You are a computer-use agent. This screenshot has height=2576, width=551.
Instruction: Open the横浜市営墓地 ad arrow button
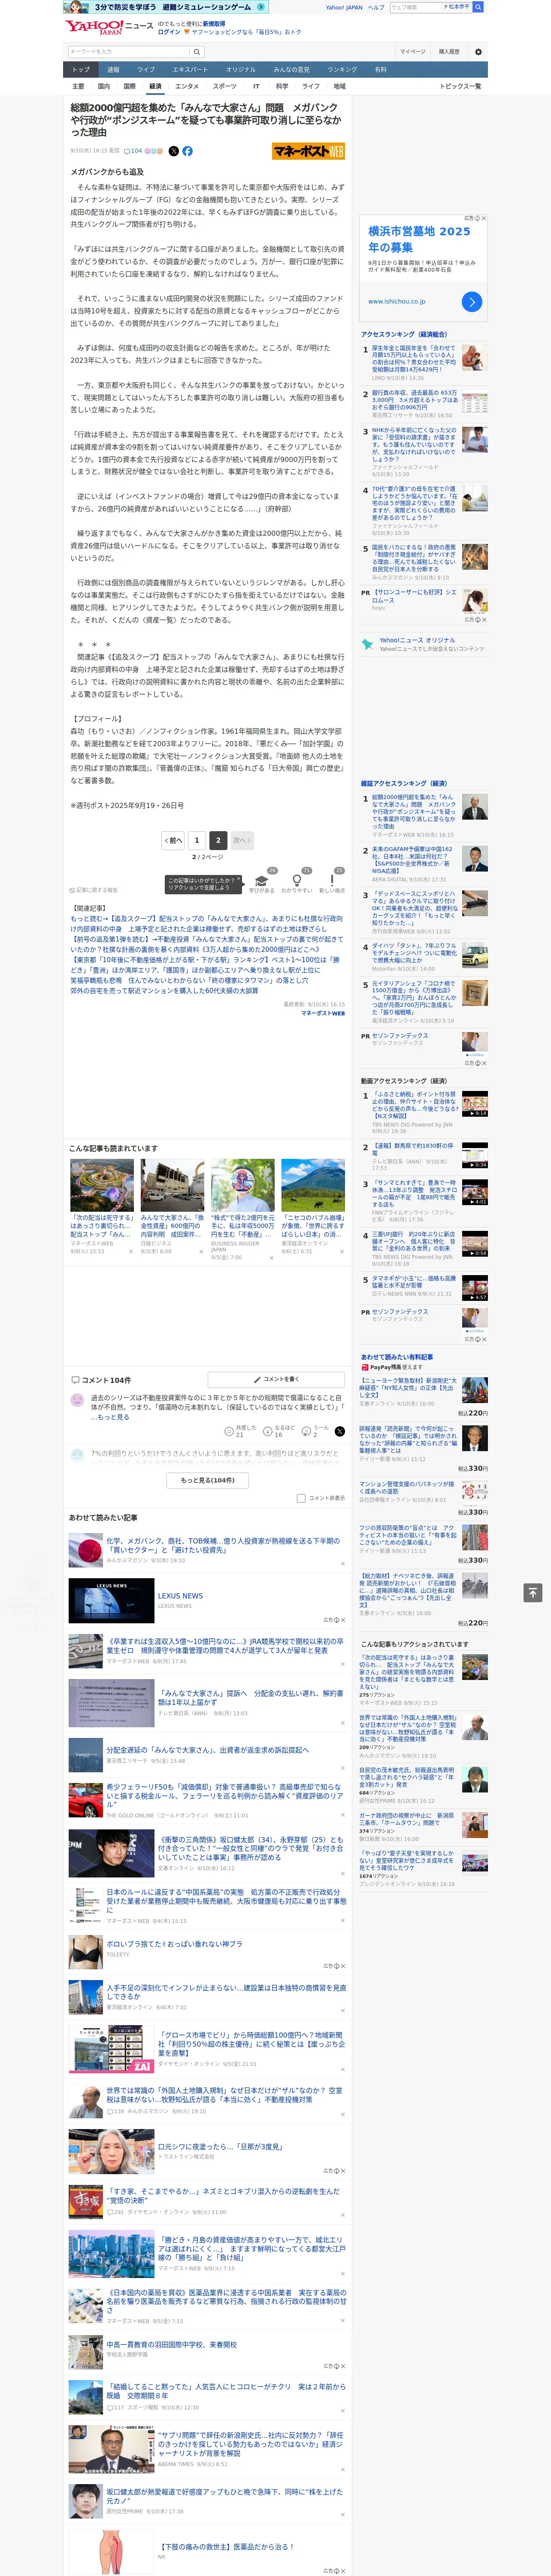point(472,301)
